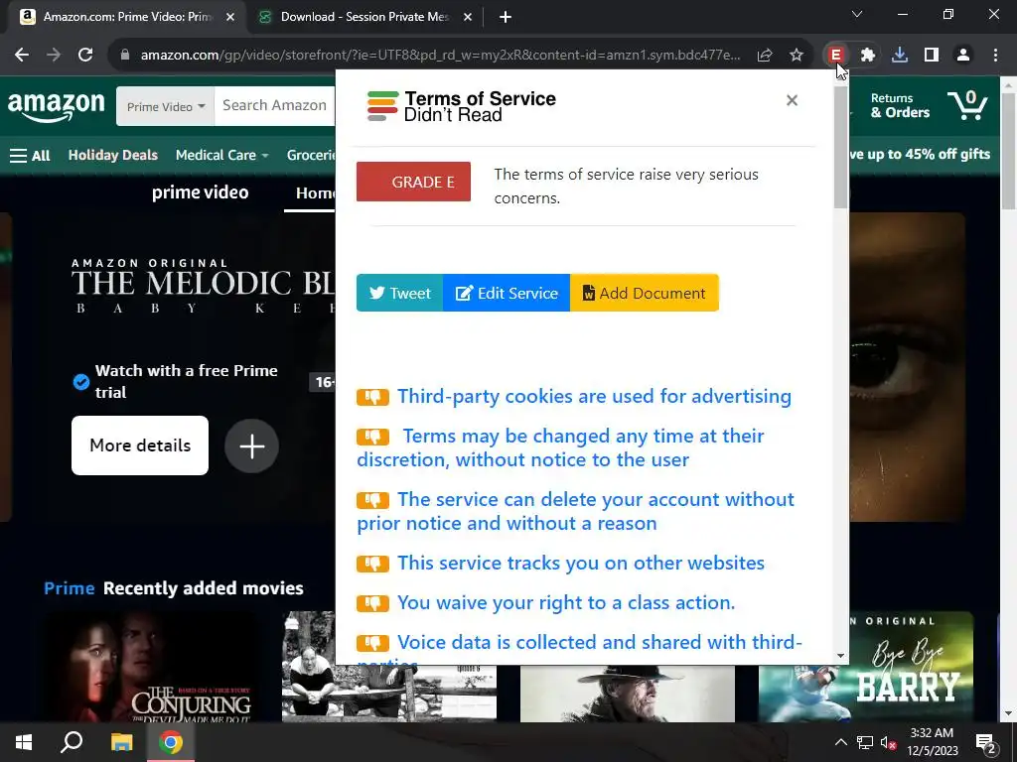Open Chrome three-dot menu

coord(995,56)
